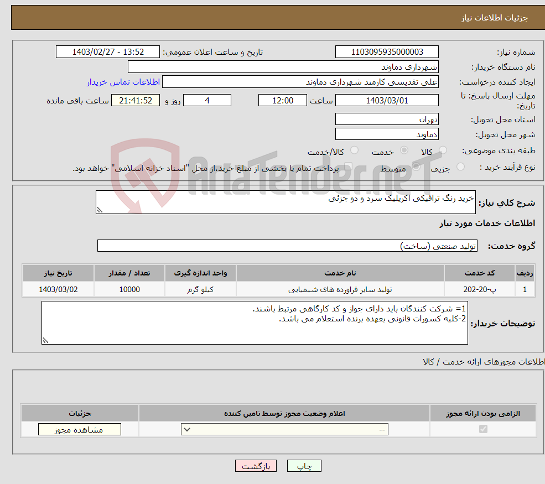Click the city field دماوند

click(387, 134)
